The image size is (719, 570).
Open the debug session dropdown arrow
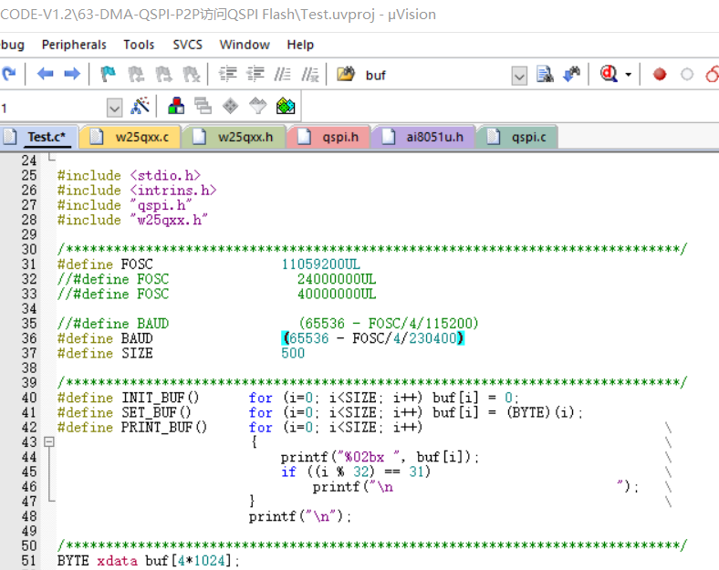pyautogui.click(x=628, y=74)
